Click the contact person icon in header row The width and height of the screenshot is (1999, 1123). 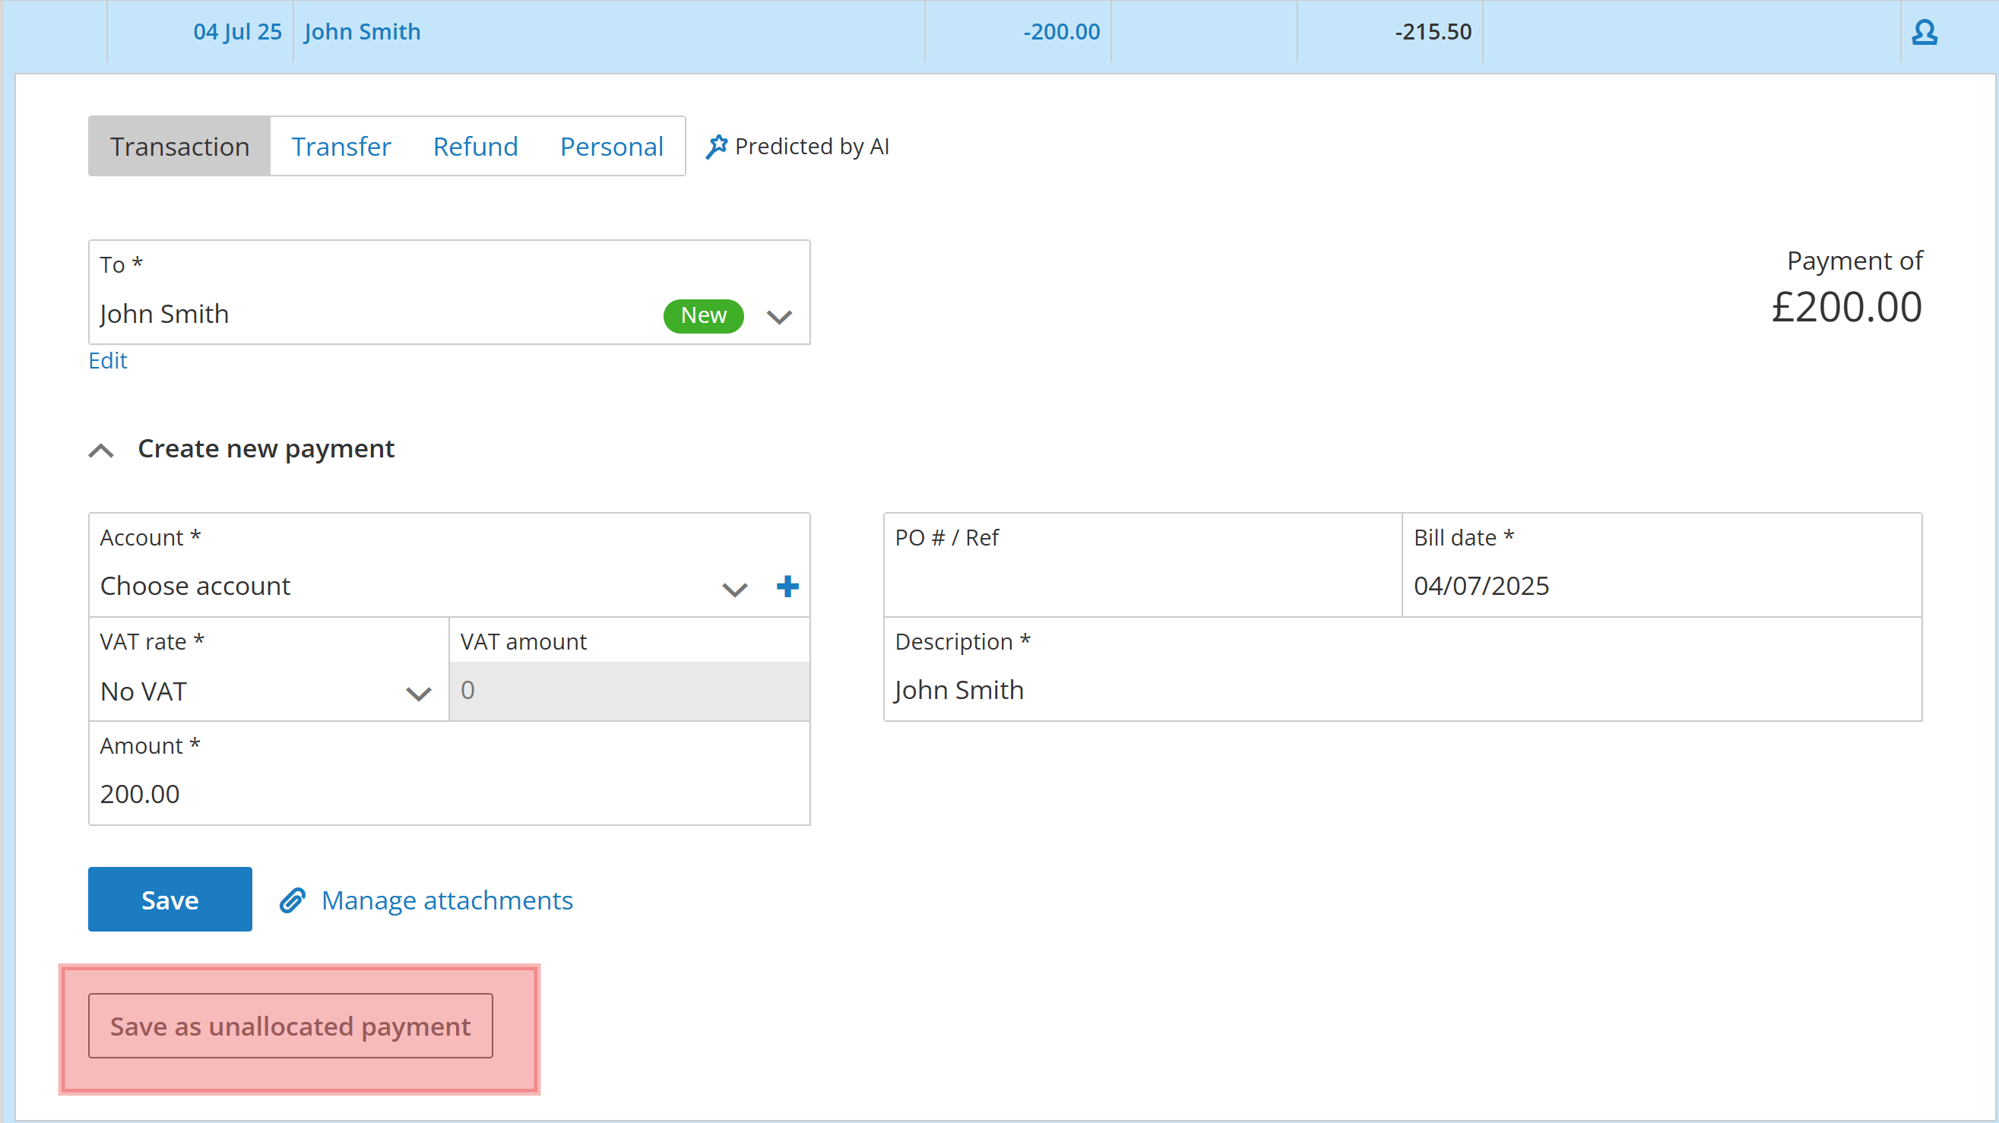point(1924,32)
